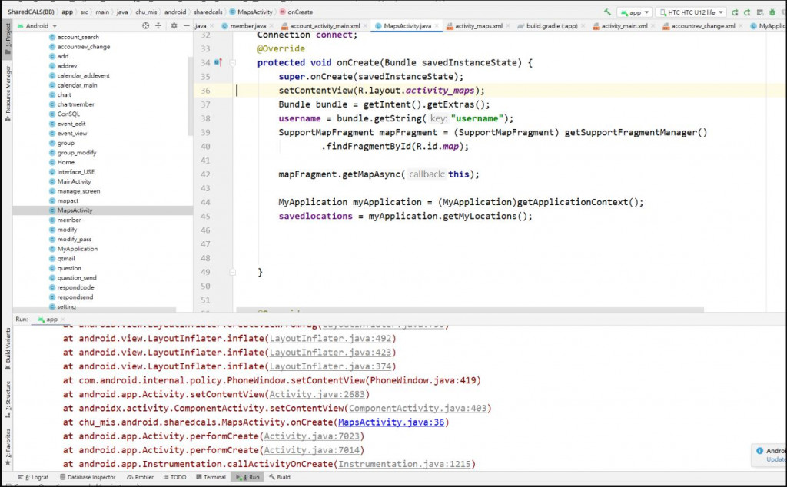The width and height of the screenshot is (787, 487).
Task: Close the member.java tab
Action: (271, 26)
